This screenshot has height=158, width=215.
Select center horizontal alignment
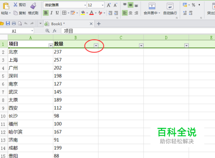coord(130,13)
